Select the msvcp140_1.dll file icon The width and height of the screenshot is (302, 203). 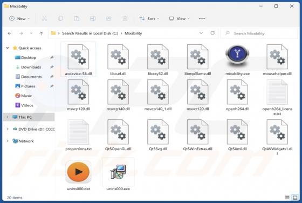(x=158, y=92)
